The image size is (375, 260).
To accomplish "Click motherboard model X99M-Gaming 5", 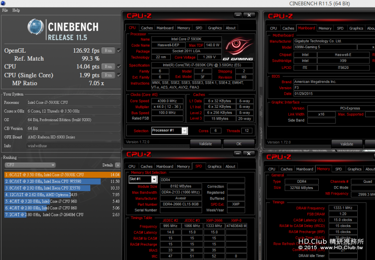I will click(325, 47).
